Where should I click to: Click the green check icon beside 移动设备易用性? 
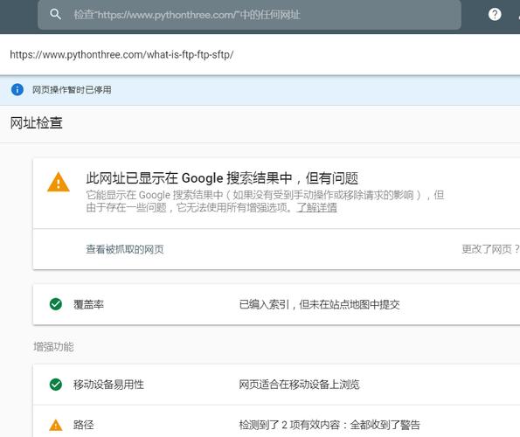(x=56, y=385)
